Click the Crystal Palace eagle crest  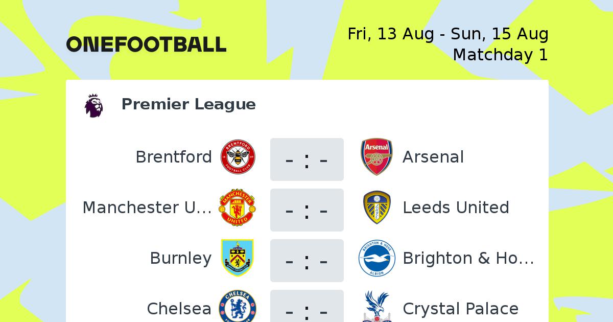click(x=376, y=307)
